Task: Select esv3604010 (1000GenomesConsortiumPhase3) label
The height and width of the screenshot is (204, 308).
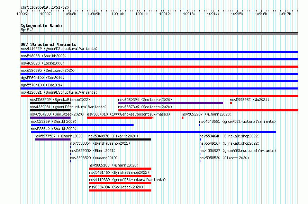Action: point(128,114)
